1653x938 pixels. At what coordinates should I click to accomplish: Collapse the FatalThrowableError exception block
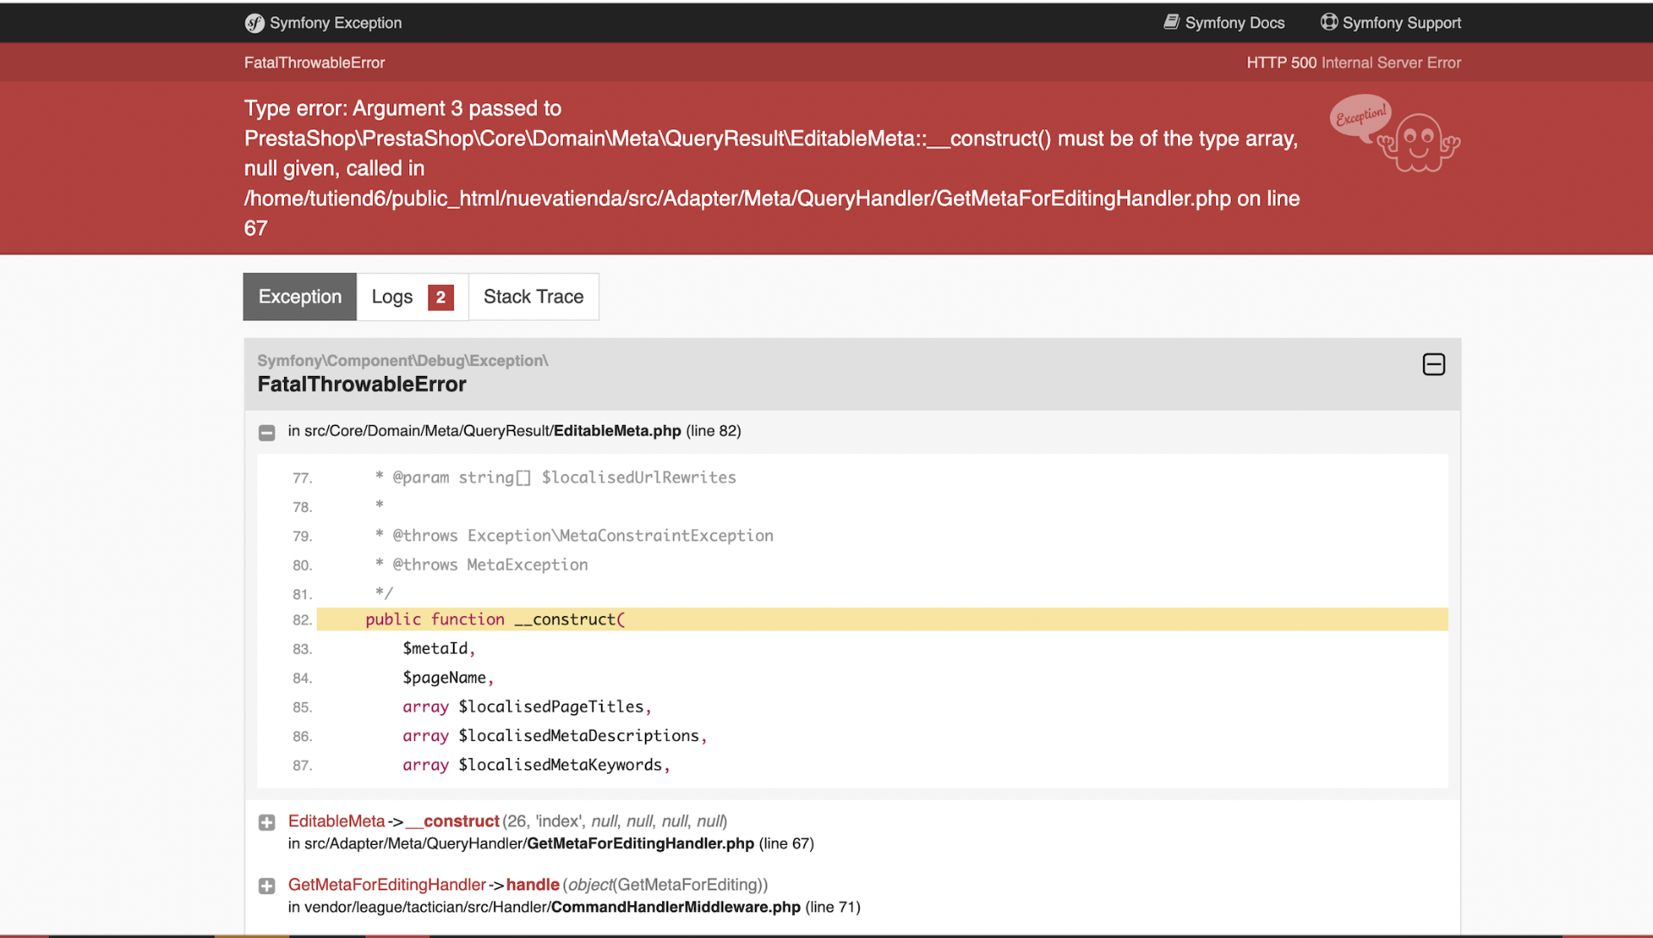pos(1433,365)
